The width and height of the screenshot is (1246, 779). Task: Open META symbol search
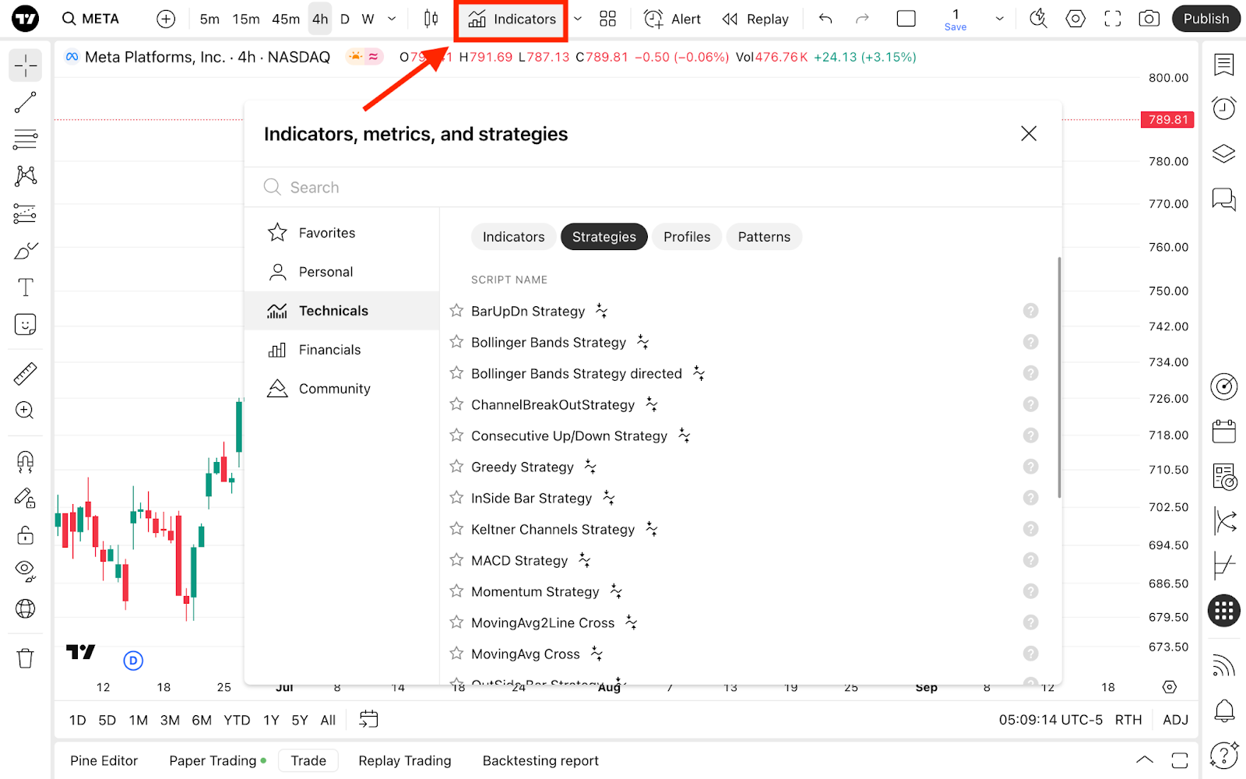click(x=91, y=19)
